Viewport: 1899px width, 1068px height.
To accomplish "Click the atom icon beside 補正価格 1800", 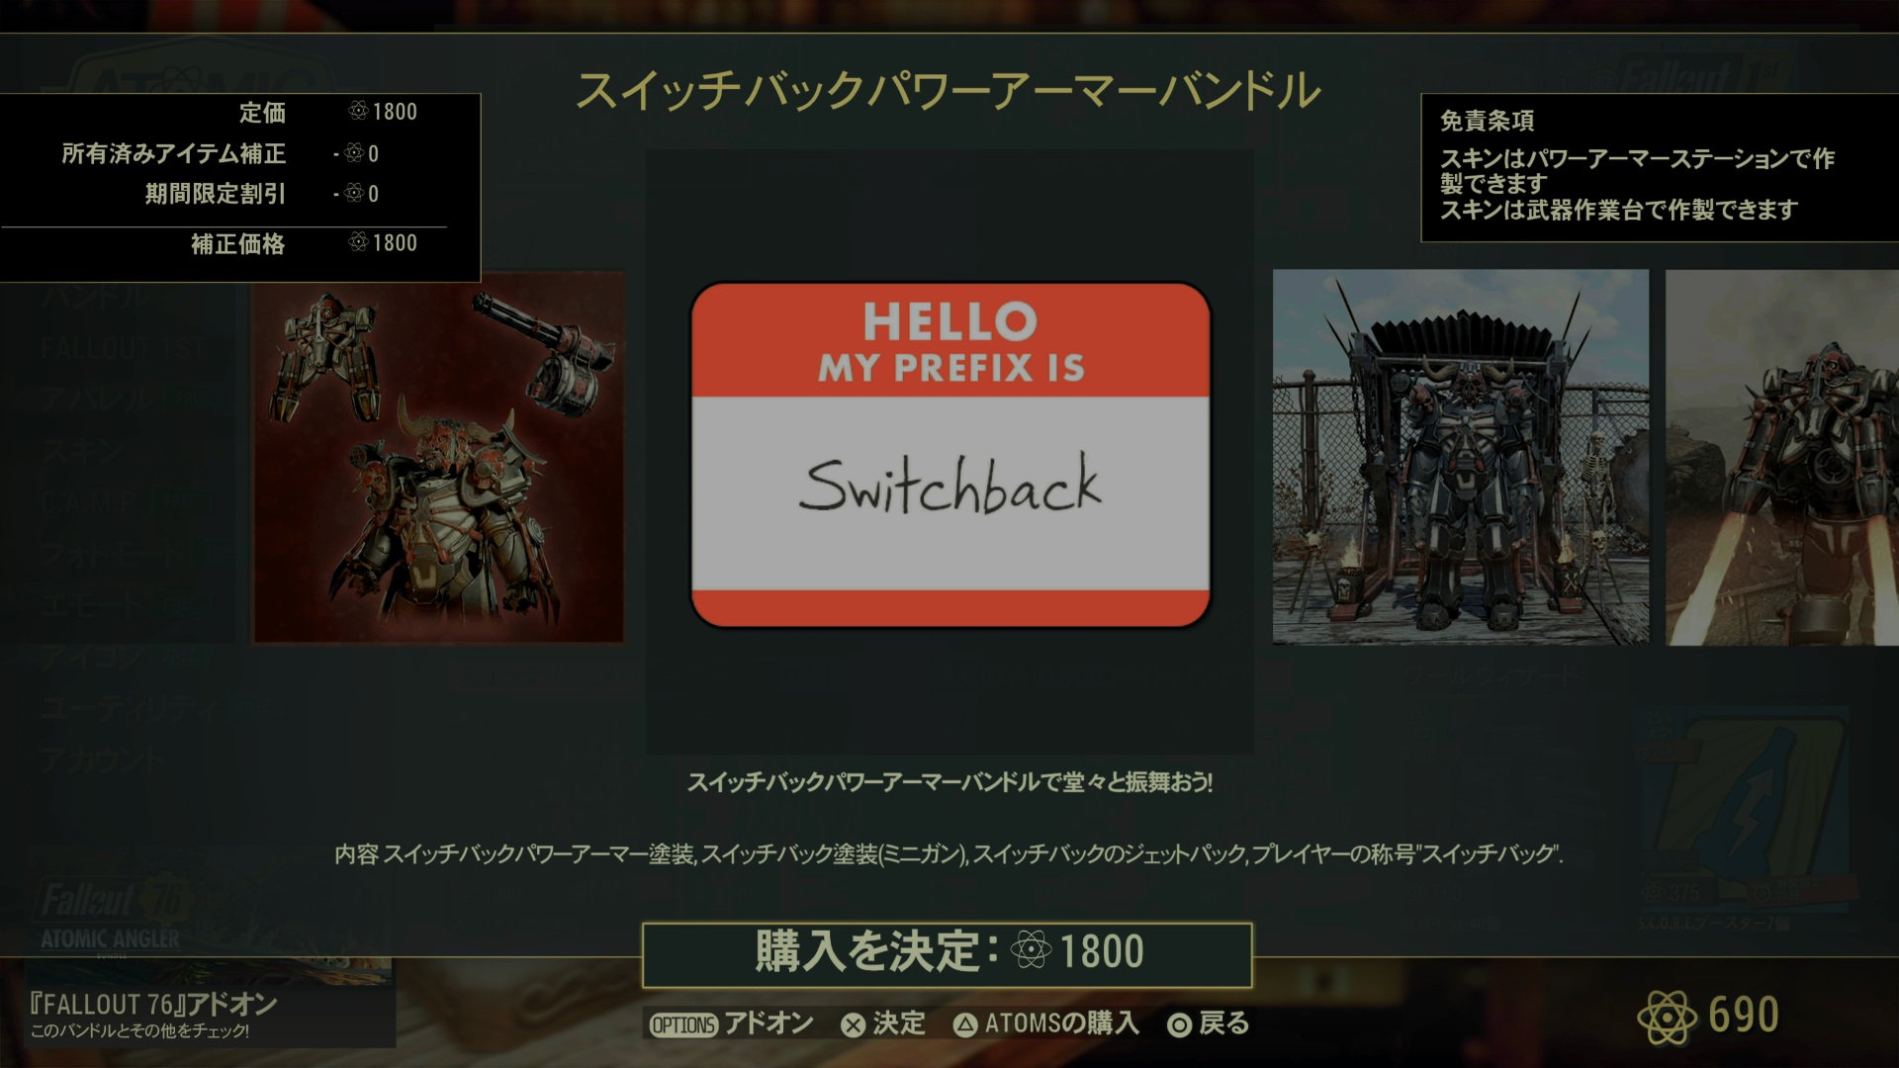I will click(x=358, y=242).
